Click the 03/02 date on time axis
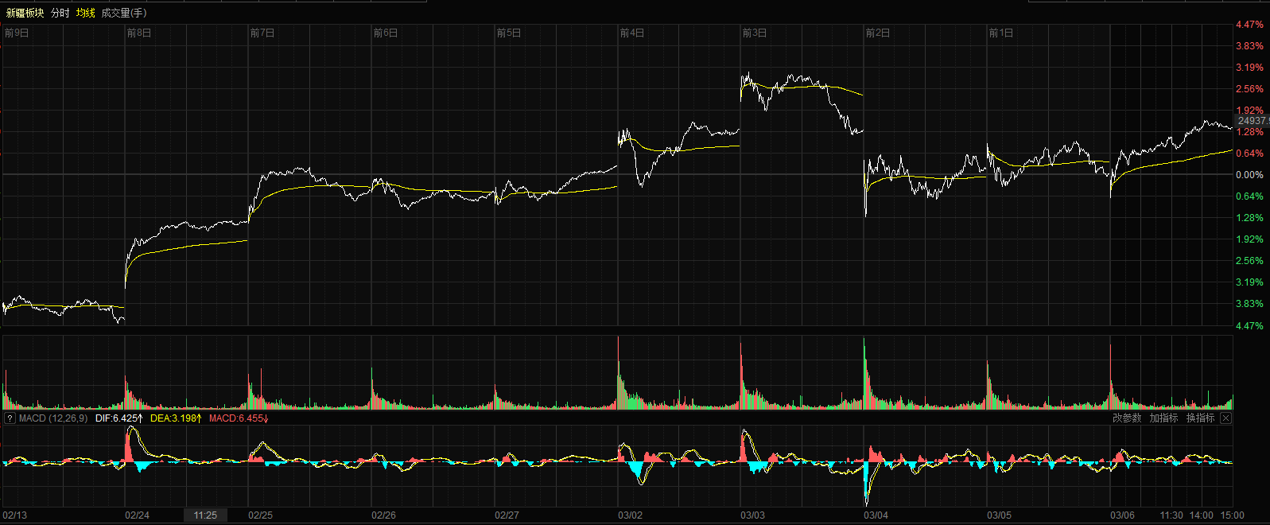 (x=630, y=515)
